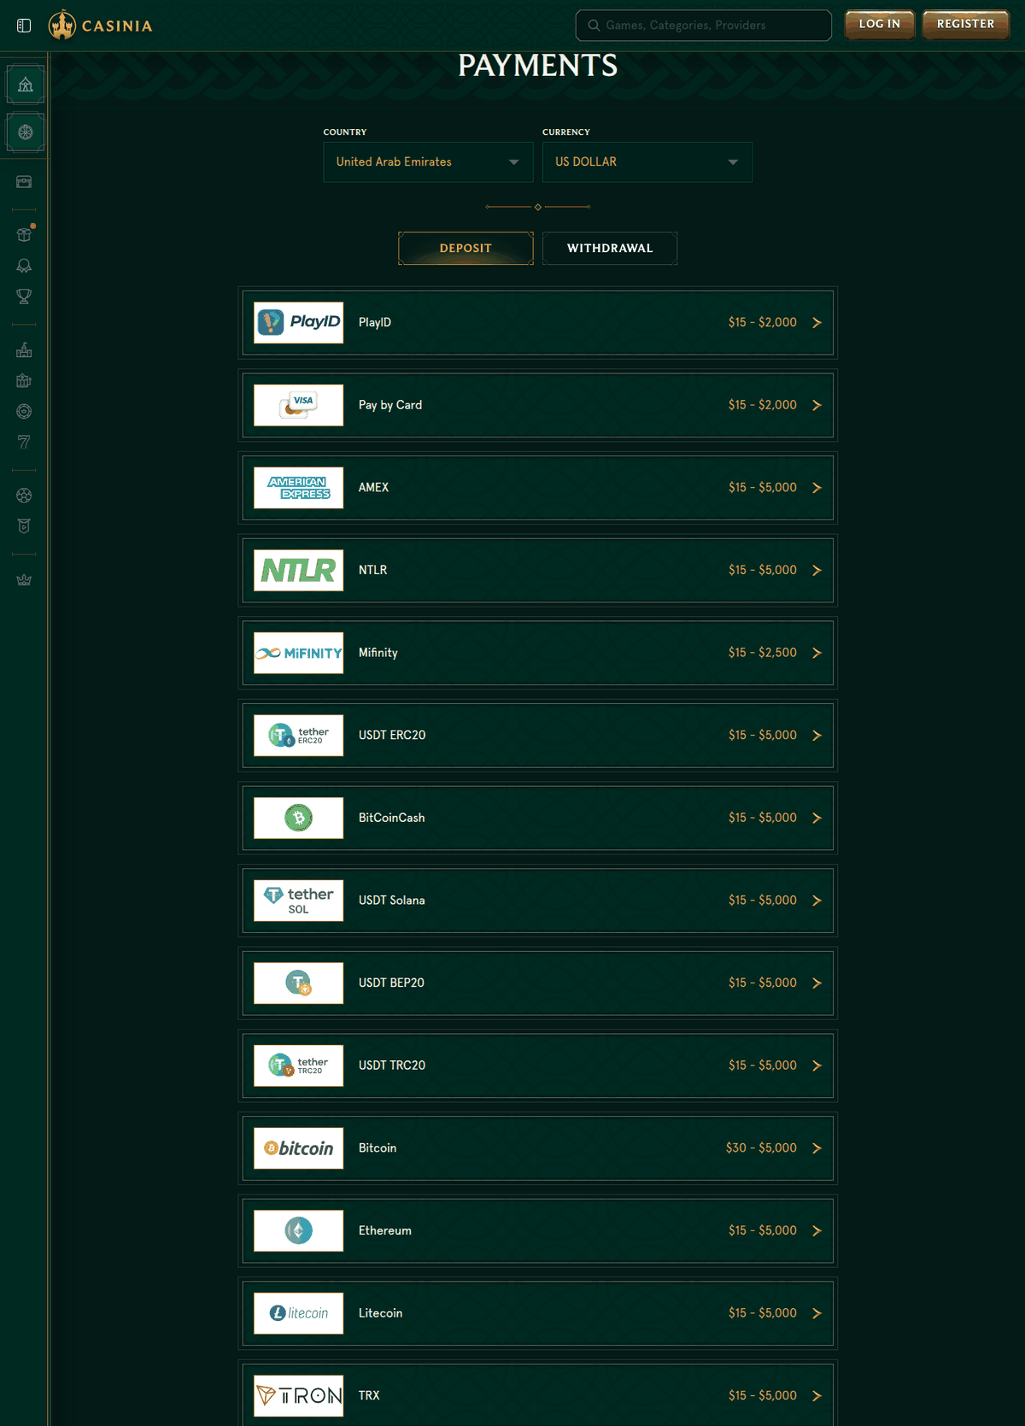This screenshot has width=1025, height=1426.
Task: Click the search magnifier icon
Action: [594, 26]
